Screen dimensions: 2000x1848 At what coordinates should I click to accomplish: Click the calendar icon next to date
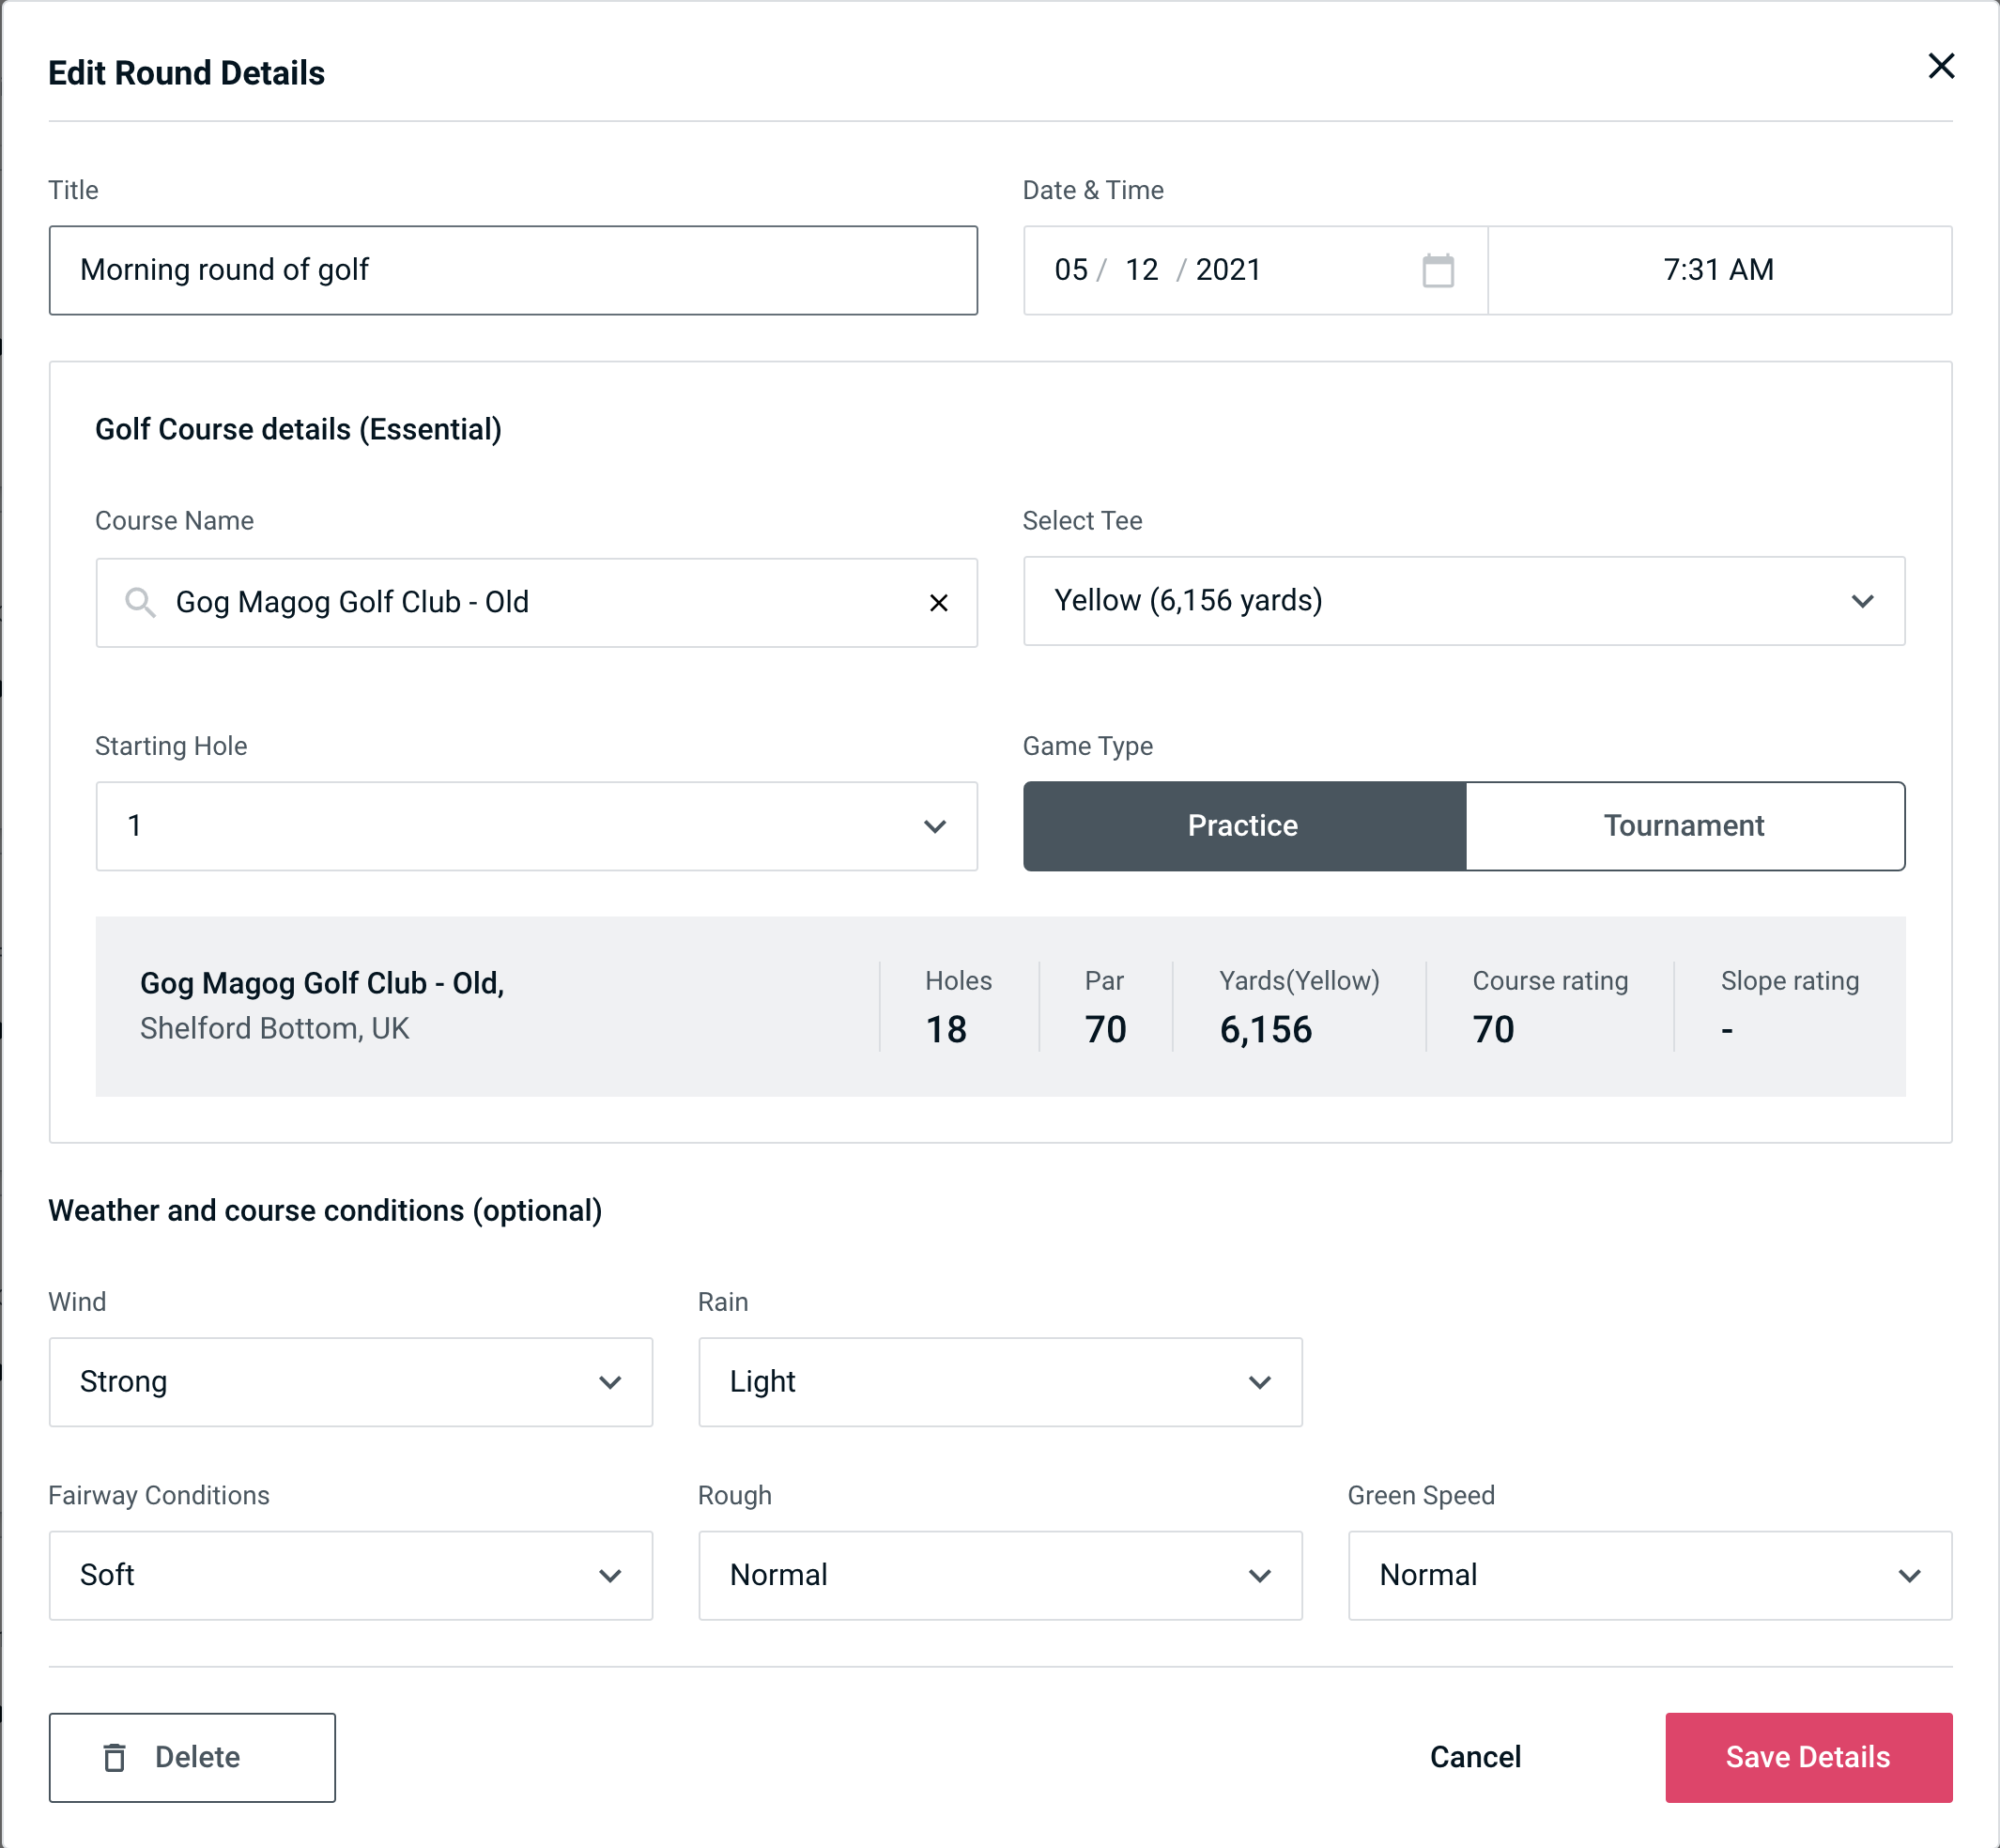pyautogui.click(x=1439, y=270)
